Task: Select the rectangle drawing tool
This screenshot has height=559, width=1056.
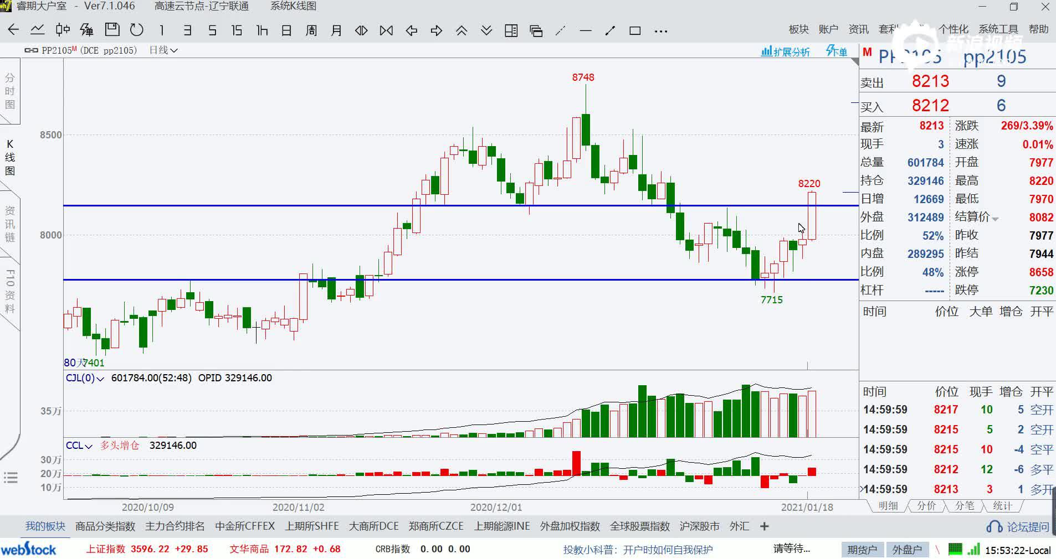Action: click(x=635, y=30)
